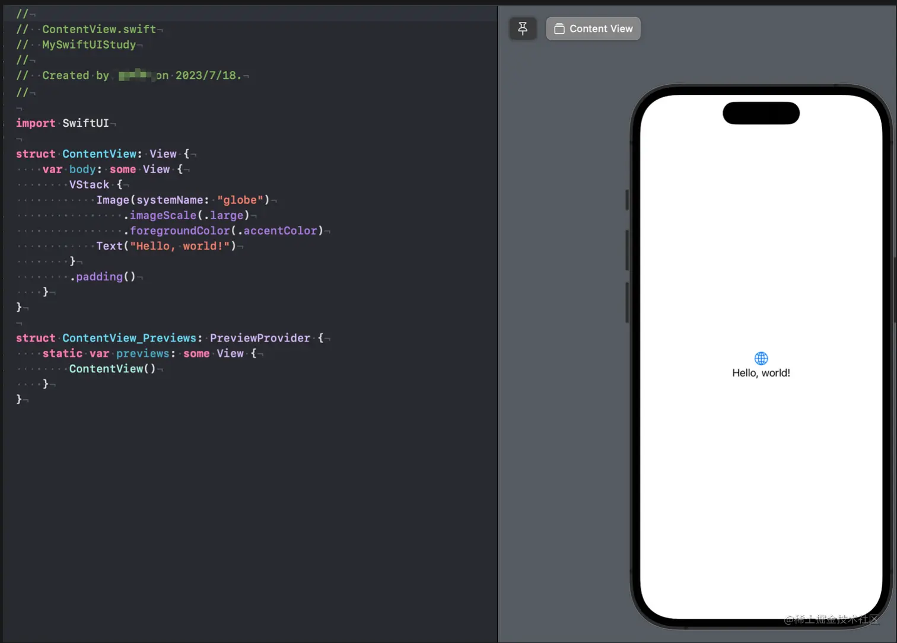Viewport: 897px width, 643px height.
Task: Click the .foregroundColor(.accentColor) modifier
Action: (223, 231)
